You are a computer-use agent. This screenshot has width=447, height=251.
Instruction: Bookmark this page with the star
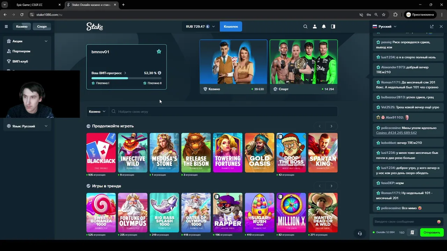(384, 15)
